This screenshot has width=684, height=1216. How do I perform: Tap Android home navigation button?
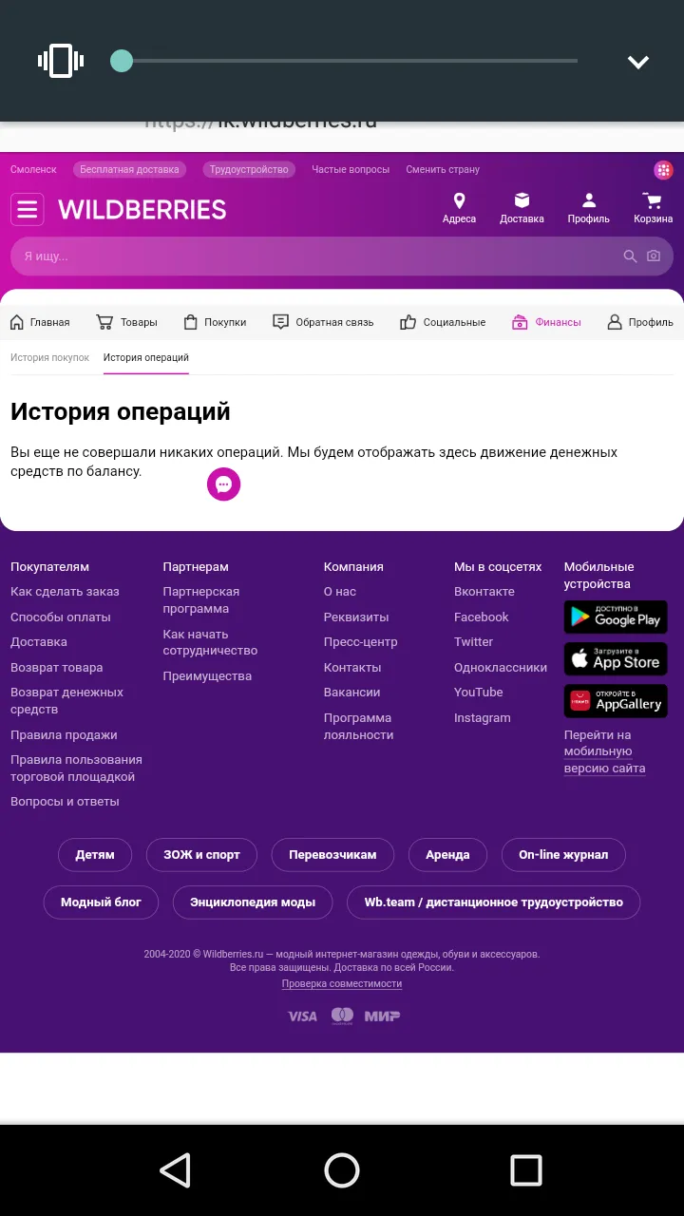point(342,1170)
